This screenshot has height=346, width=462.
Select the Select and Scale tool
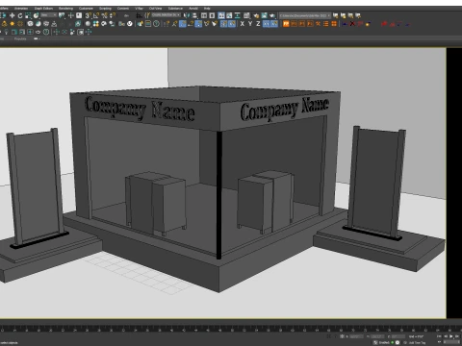(x=28, y=15)
